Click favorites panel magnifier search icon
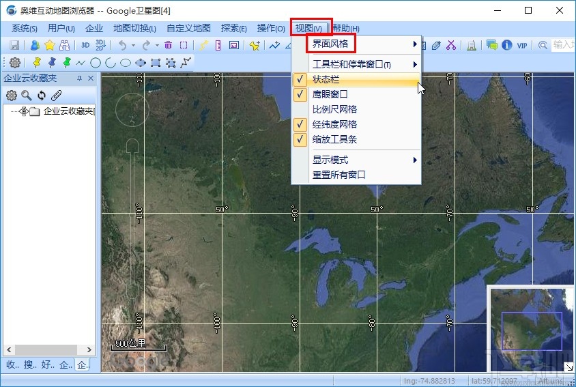The height and width of the screenshot is (387, 576). pos(27,96)
